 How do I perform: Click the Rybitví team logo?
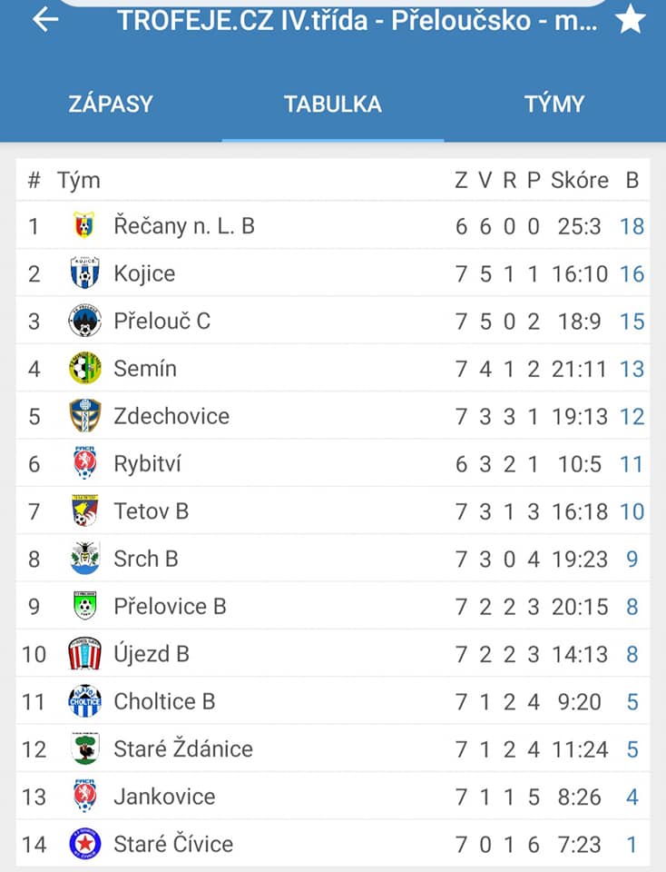coord(84,462)
